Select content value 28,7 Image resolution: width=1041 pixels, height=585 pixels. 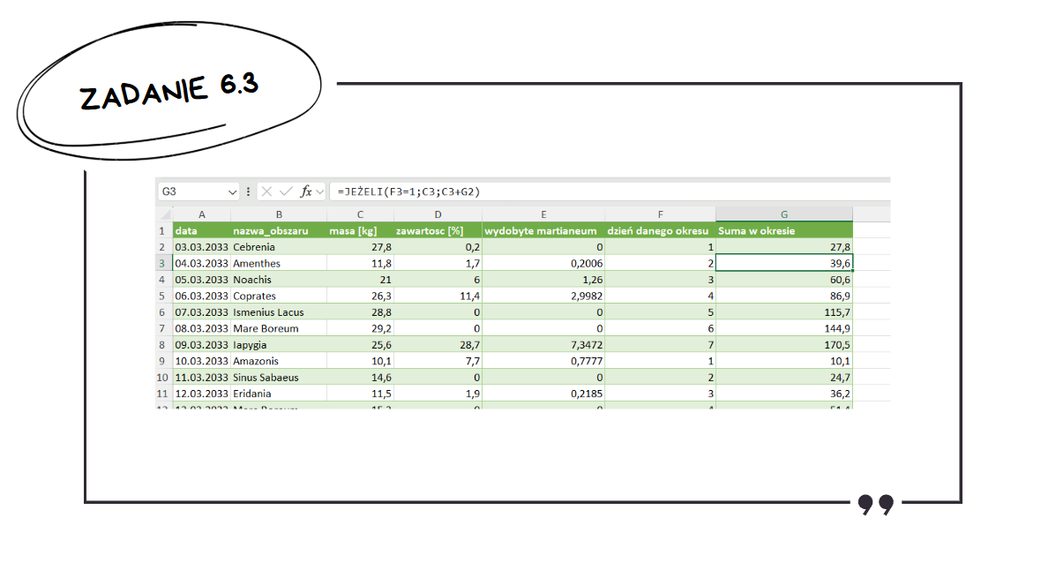click(x=438, y=345)
